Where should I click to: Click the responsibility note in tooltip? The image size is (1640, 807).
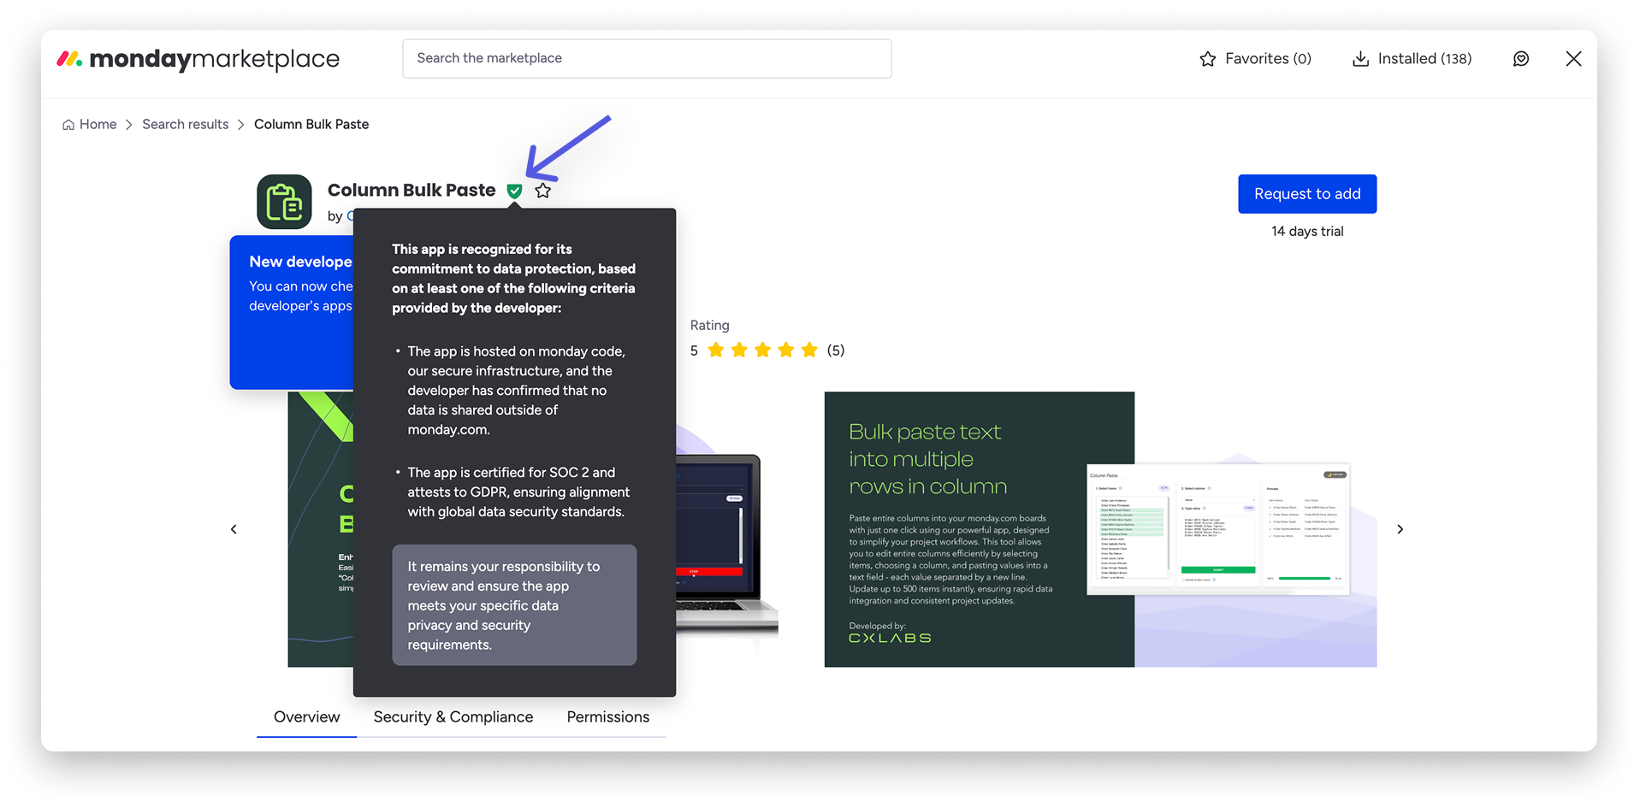click(514, 605)
